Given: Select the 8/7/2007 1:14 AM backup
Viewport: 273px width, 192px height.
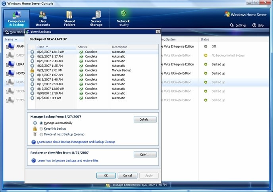Looking at the screenshot, I should tap(93, 98).
